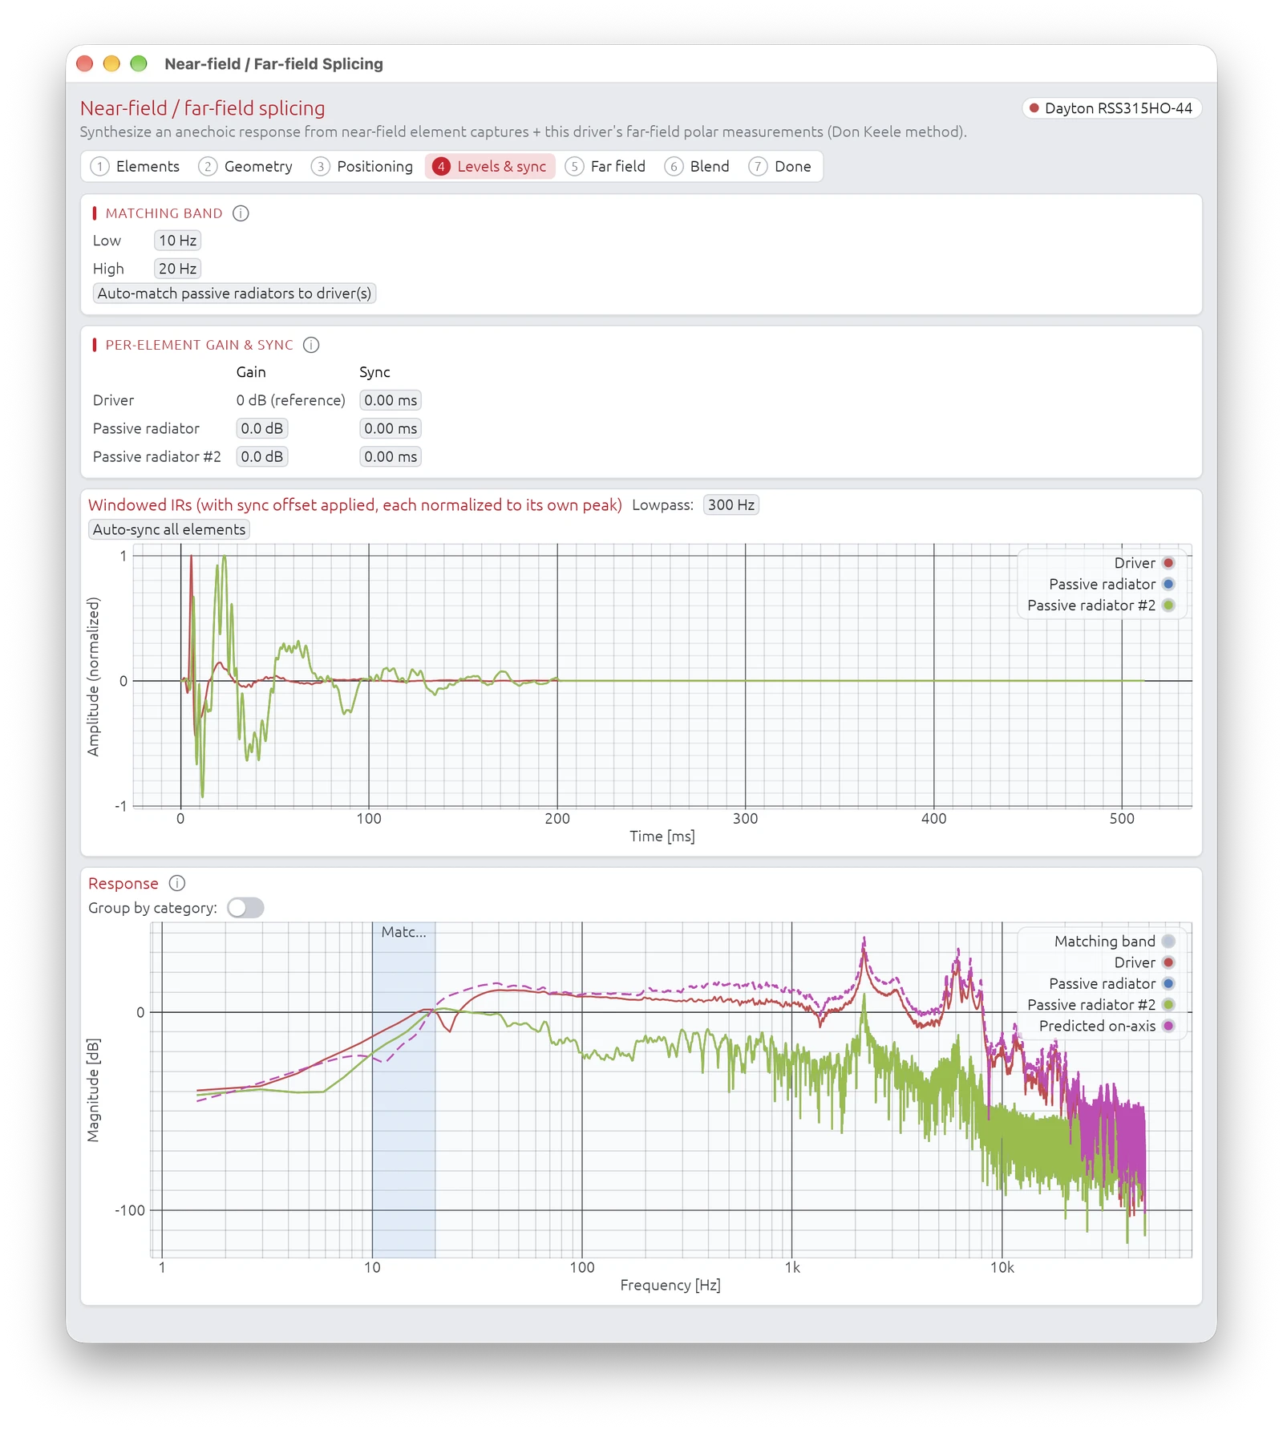Toggle Predicted on-axis trace in Response legend
Viewport: 1283px width, 1430px height.
[x=1107, y=1026]
